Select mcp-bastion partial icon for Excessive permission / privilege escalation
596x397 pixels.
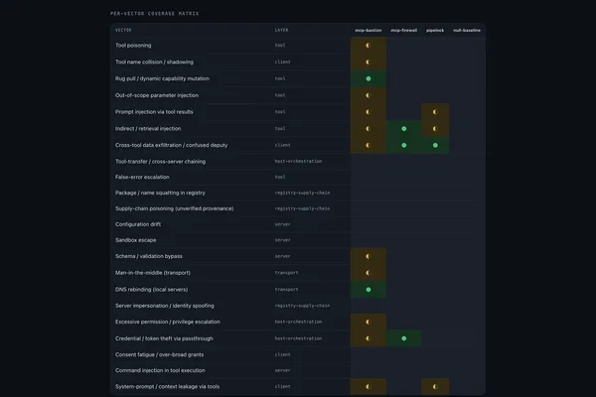[368, 322]
